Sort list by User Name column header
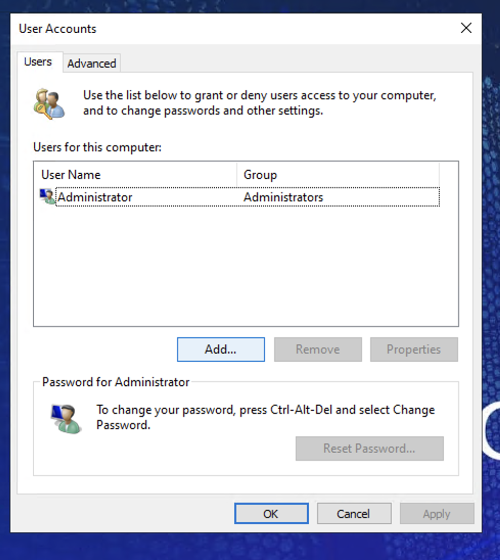 [x=135, y=175]
